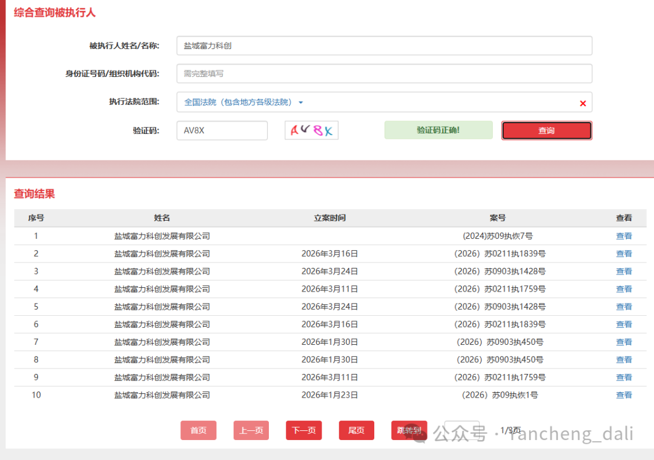Refresh the captcha image AV8X
This screenshot has width=654, height=460.
311,130
